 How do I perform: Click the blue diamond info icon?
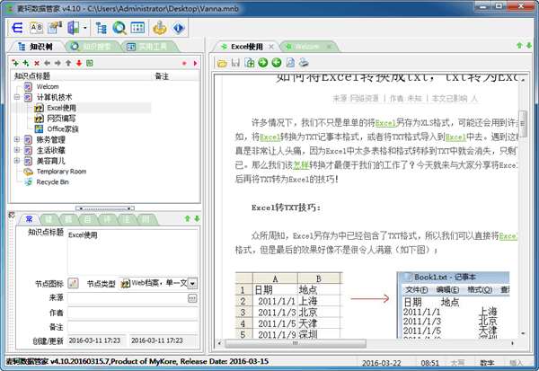click(x=178, y=28)
